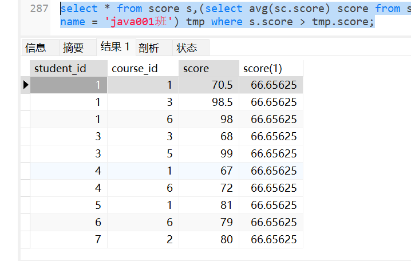Select score cell 98
The height and width of the screenshot is (261, 411).
(x=209, y=119)
